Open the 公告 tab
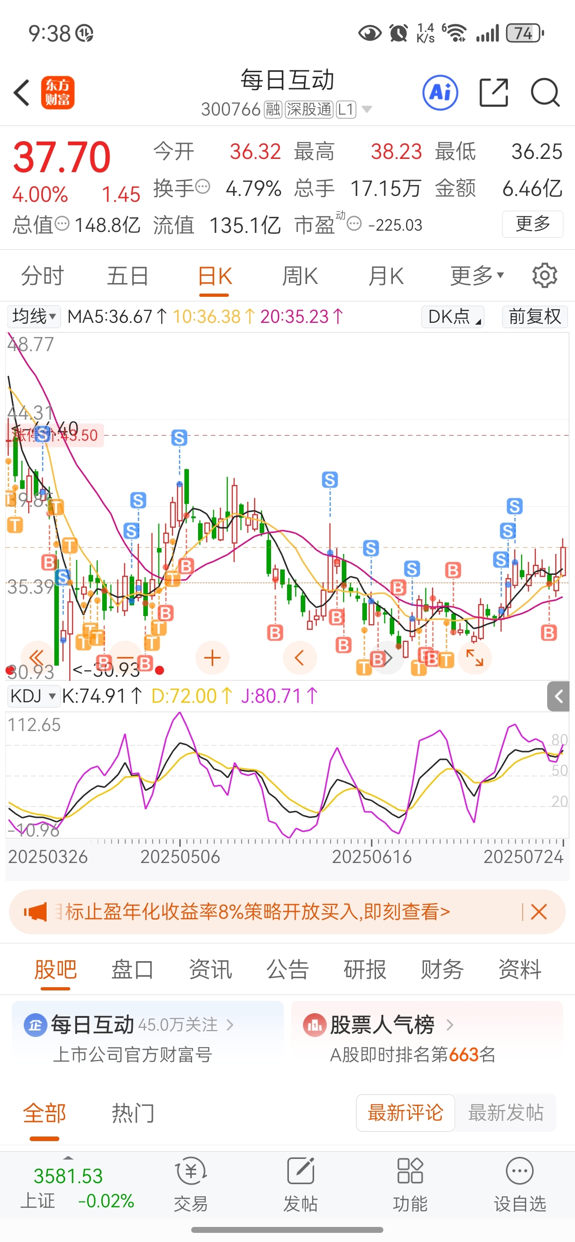Screen dimensions: 575x1242 (x=287, y=969)
